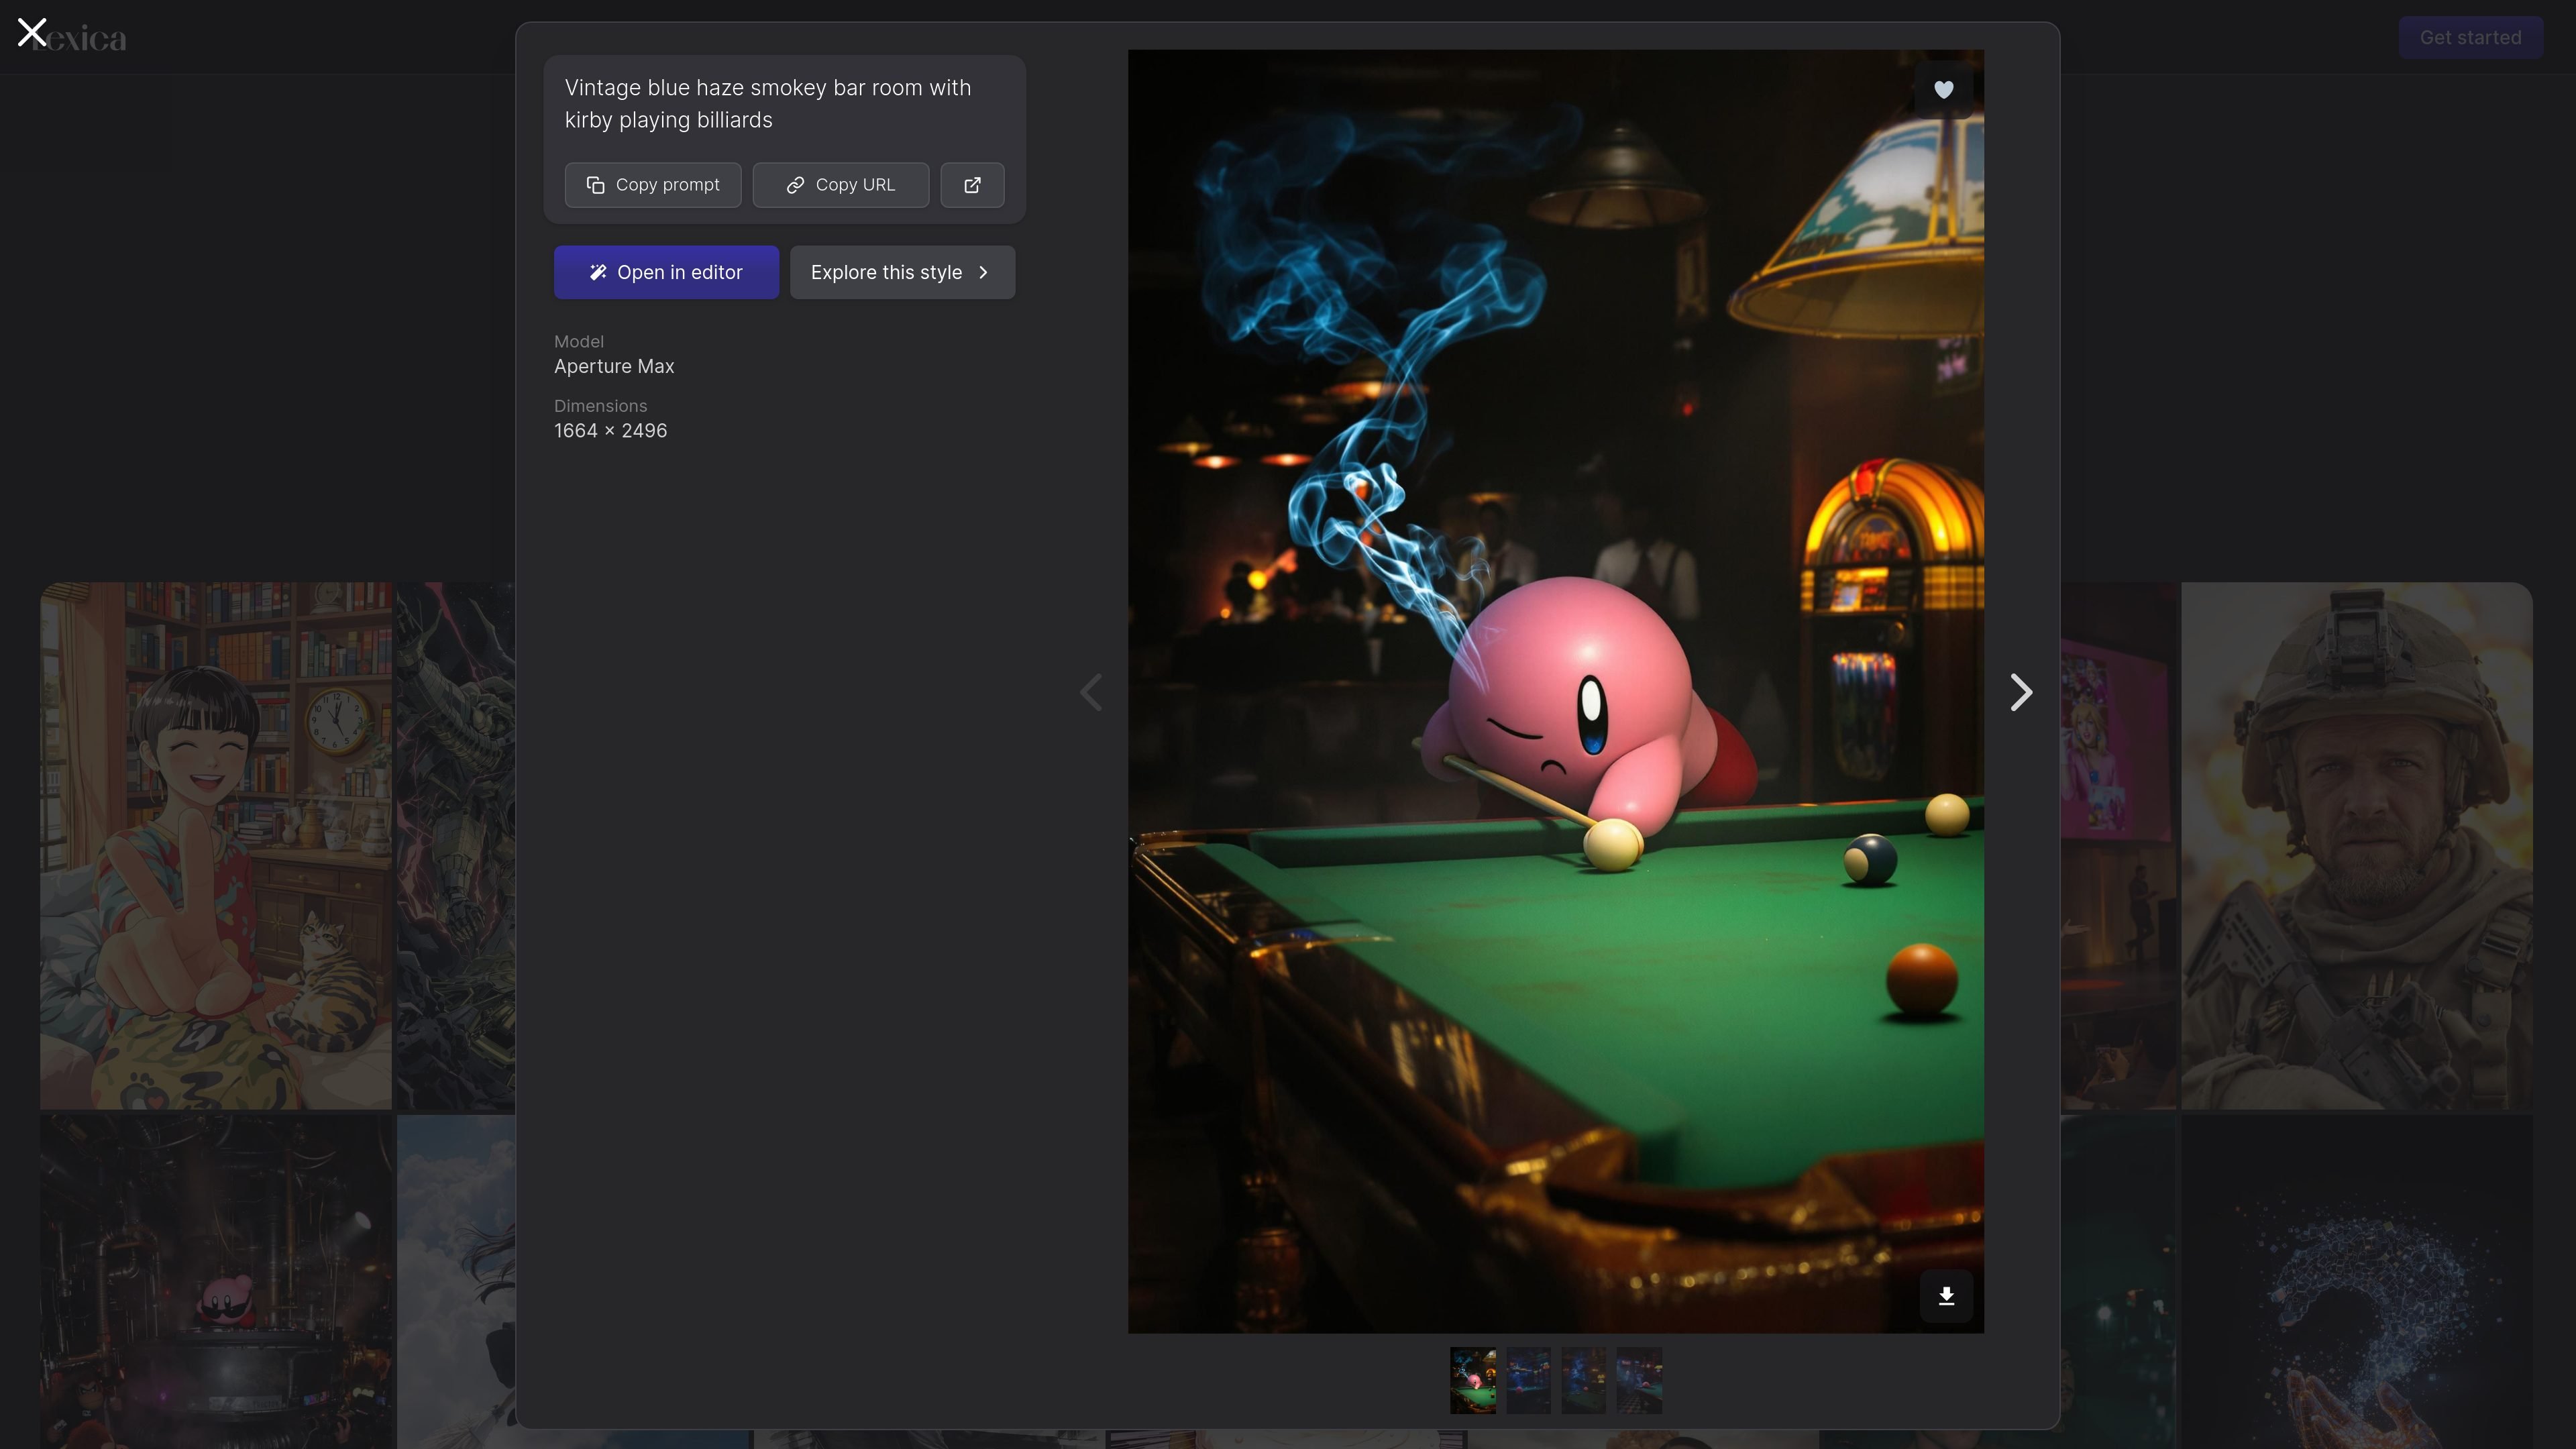Go to next image arrow
The width and height of the screenshot is (2576, 1449).
[2021, 692]
